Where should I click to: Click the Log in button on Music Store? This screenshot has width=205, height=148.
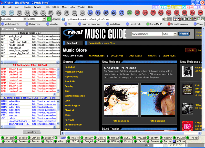(x=191, y=50)
